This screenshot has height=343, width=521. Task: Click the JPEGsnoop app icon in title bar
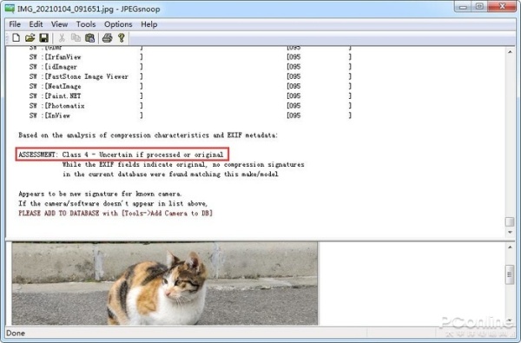[x=10, y=9]
